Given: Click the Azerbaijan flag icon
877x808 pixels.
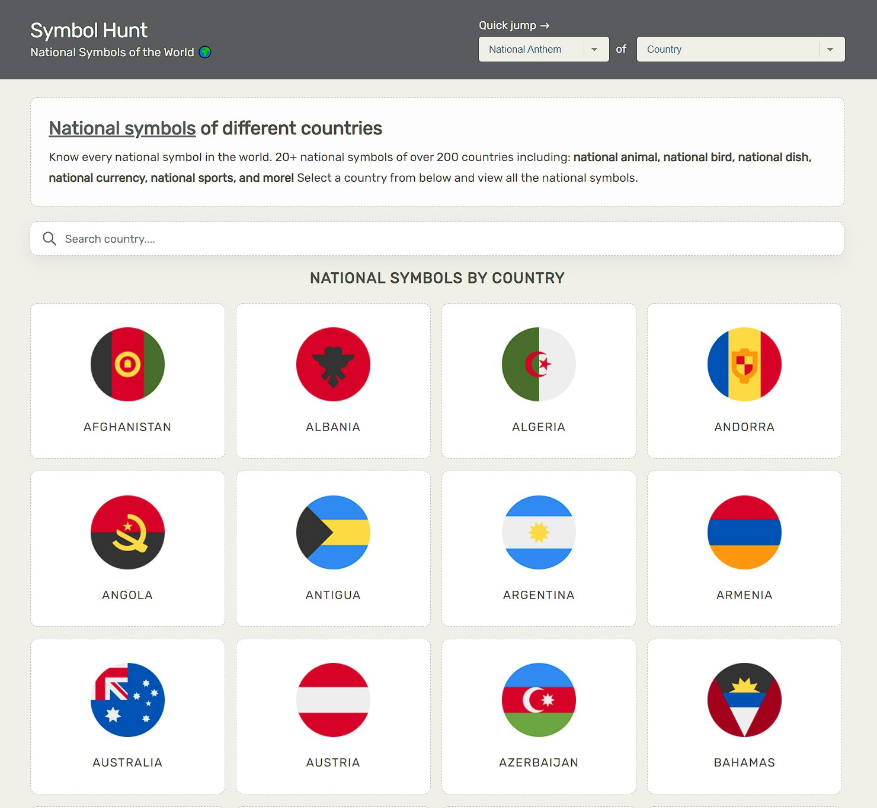Looking at the screenshot, I should tap(538, 700).
